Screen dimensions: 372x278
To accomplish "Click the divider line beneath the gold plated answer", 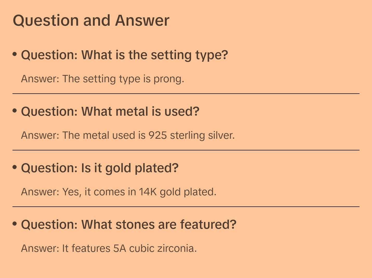I will [186, 207].
